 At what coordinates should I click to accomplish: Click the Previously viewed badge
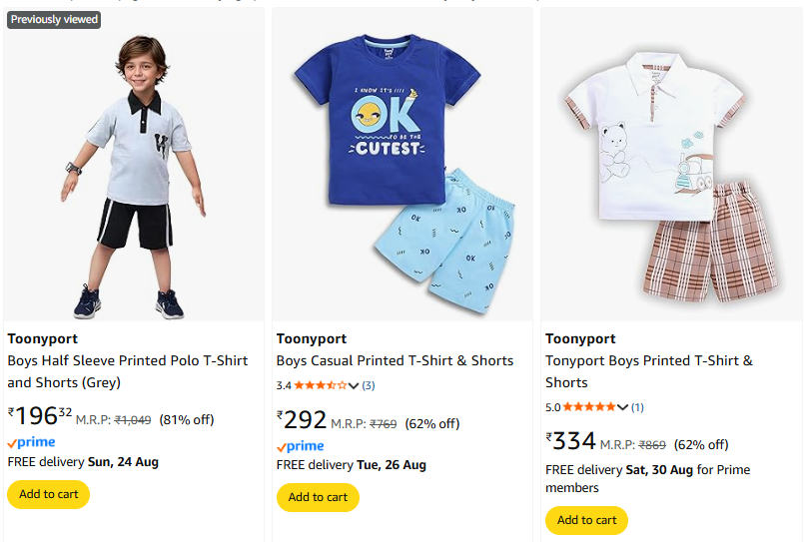tap(54, 19)
